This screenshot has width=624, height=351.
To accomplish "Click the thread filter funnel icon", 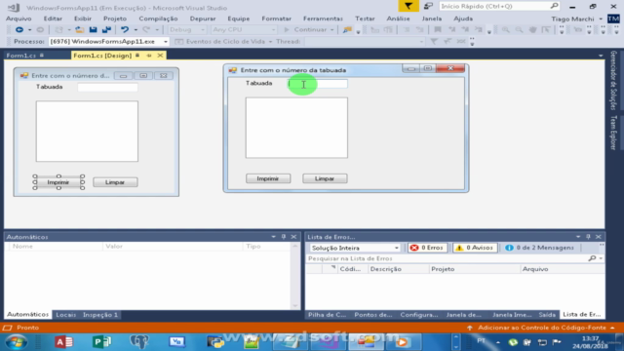I will coord(434,41).
